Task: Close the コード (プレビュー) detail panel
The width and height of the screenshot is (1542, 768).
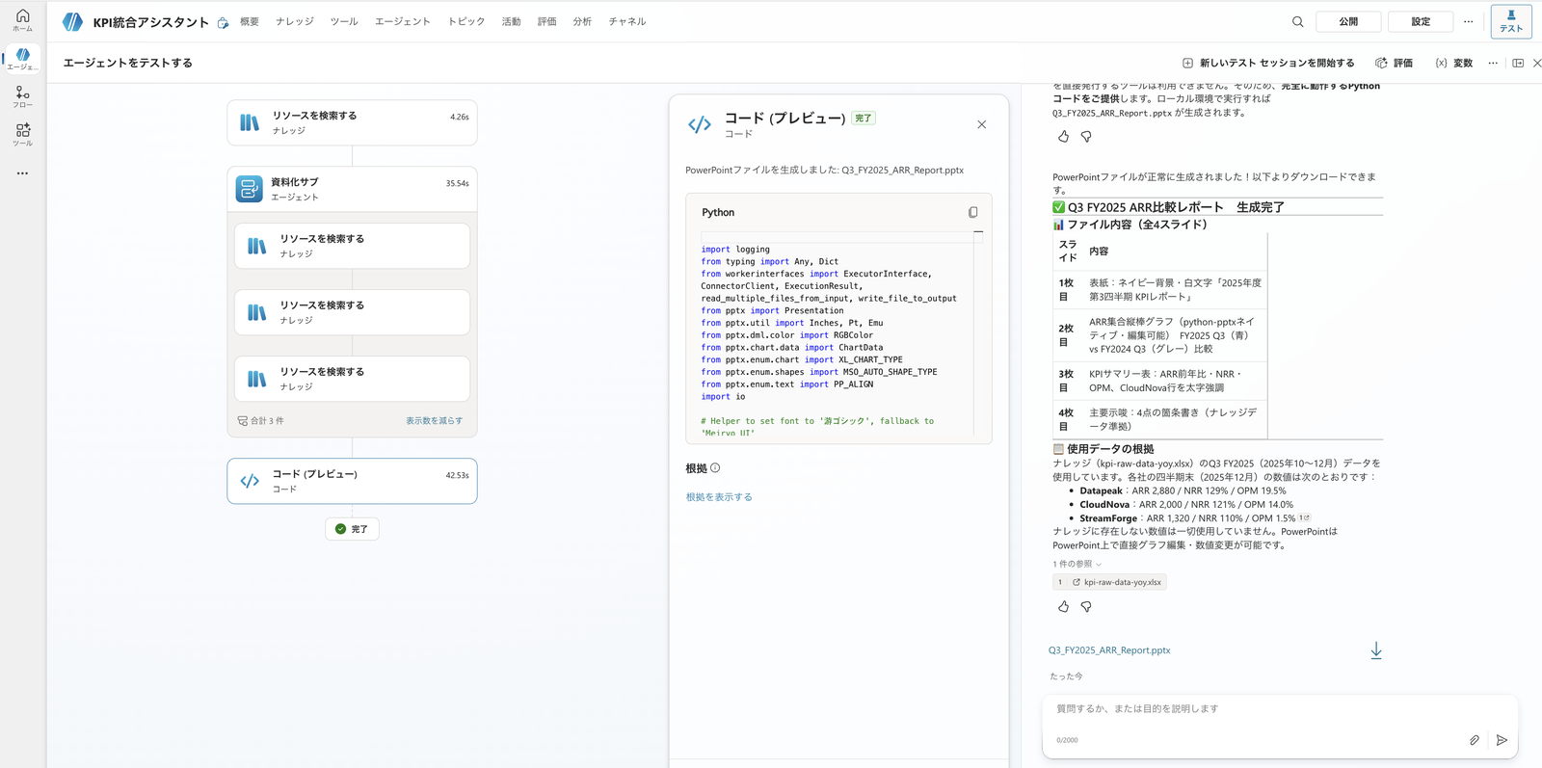Action: (x=981, y=124)
